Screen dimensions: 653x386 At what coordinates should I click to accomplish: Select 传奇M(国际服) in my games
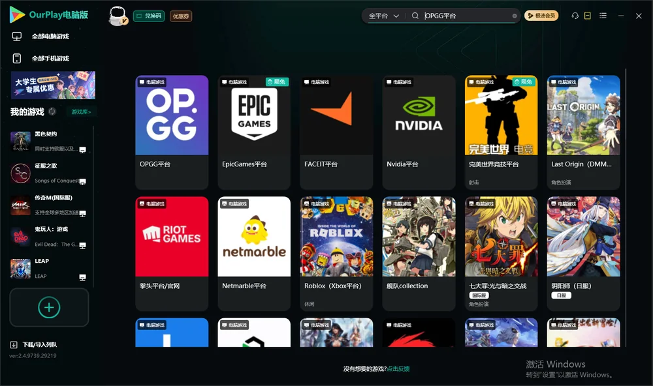pos(49,205)
